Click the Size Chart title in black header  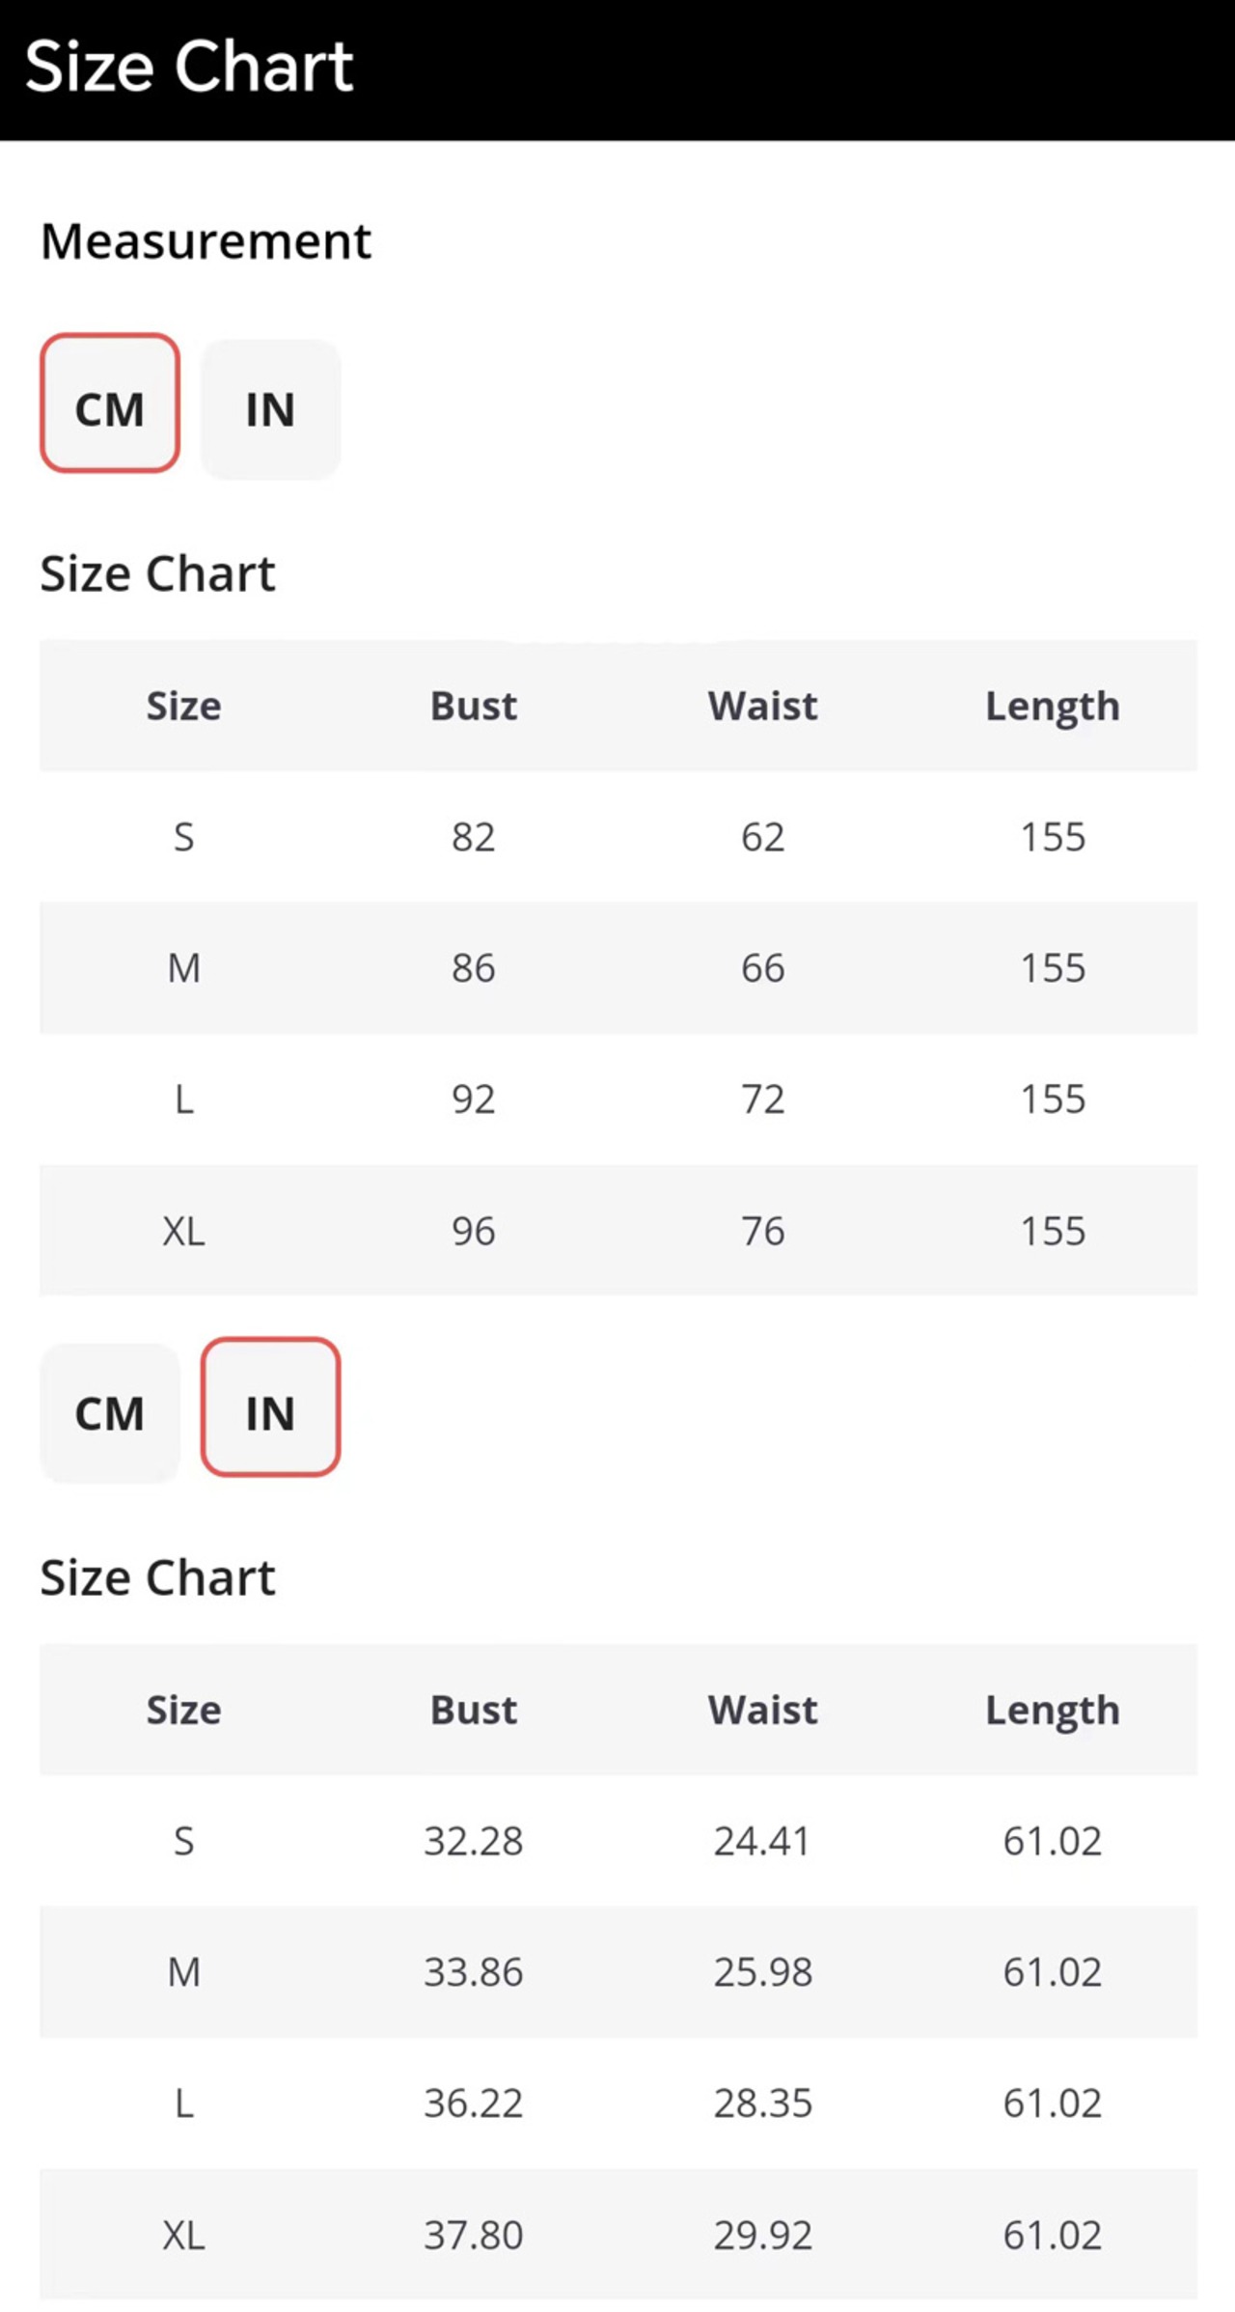189,67
